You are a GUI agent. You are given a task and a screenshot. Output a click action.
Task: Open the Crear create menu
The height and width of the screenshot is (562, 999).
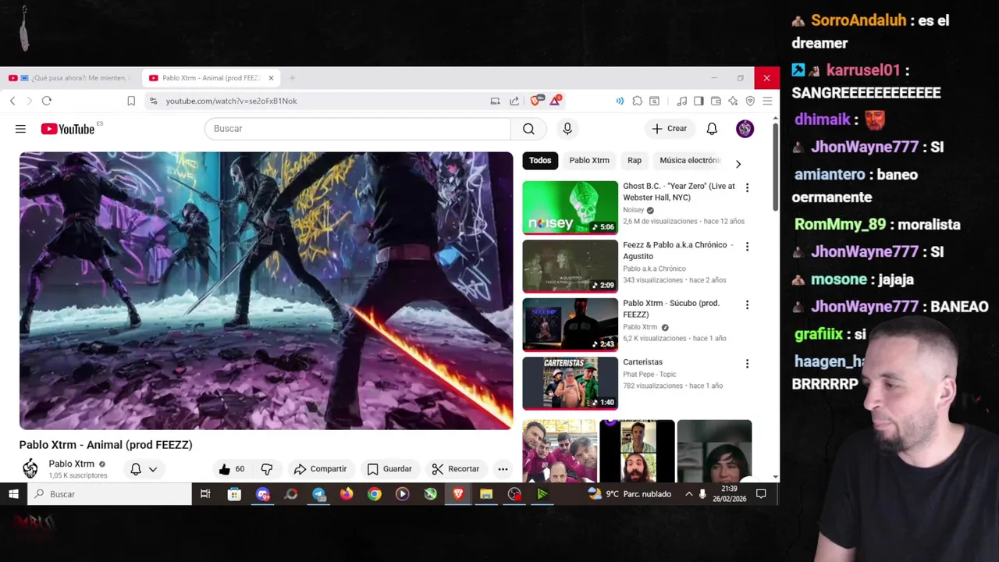pos(670,129)
